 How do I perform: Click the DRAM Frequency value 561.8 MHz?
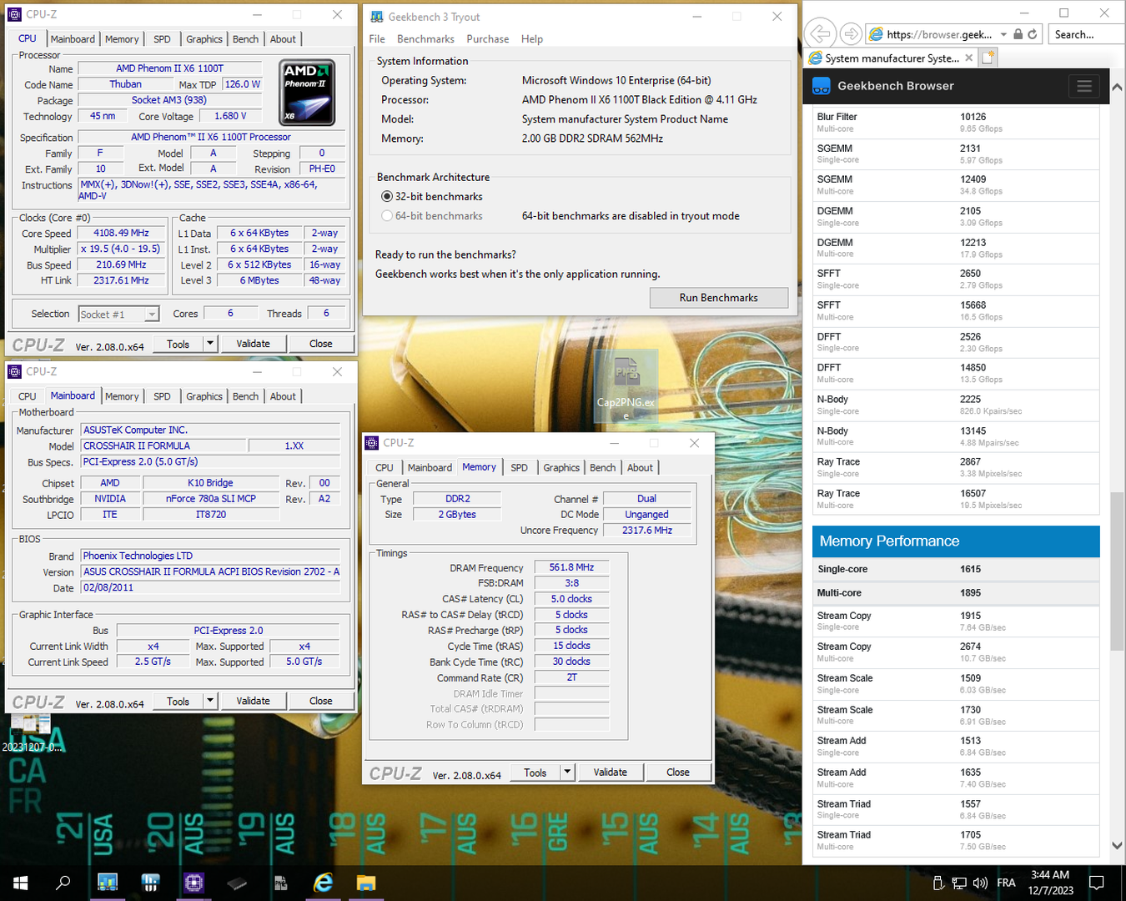pyautogui.click(x=571, y=567)
